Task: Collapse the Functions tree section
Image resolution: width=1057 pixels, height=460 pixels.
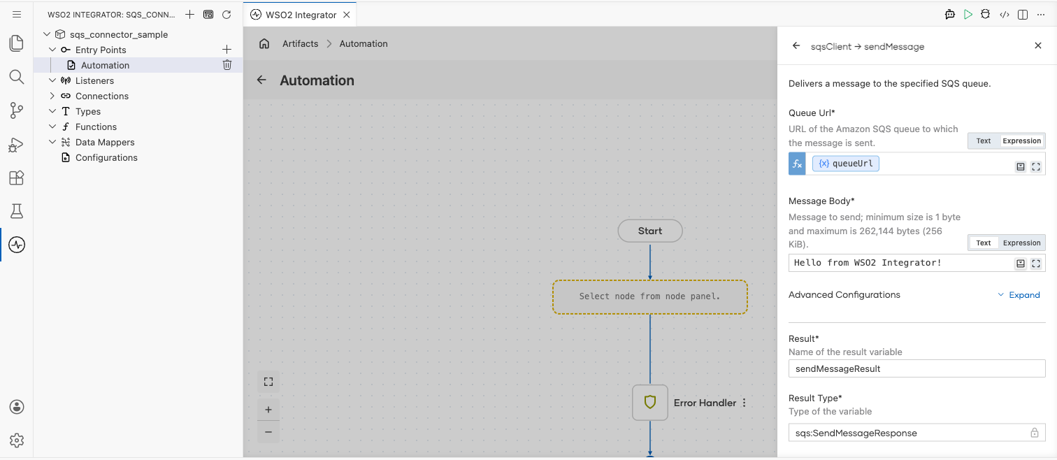Action: pyautogui.click(x=52, y=127)
